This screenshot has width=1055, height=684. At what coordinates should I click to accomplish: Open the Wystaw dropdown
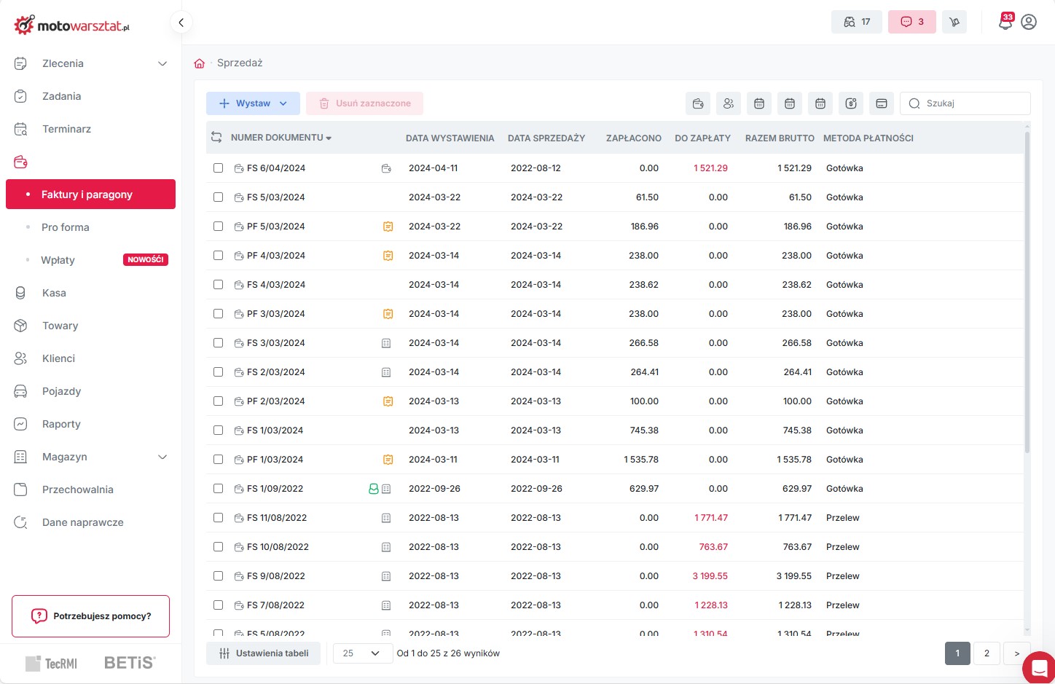pos(253,103)
